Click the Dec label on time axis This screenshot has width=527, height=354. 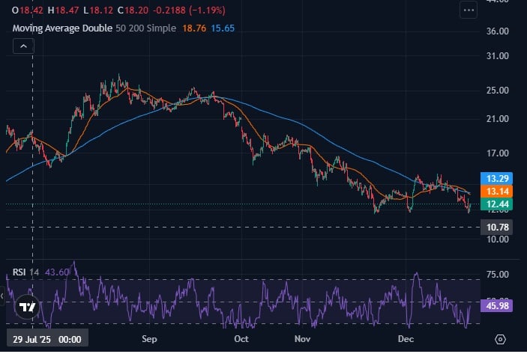coord(406,339)
